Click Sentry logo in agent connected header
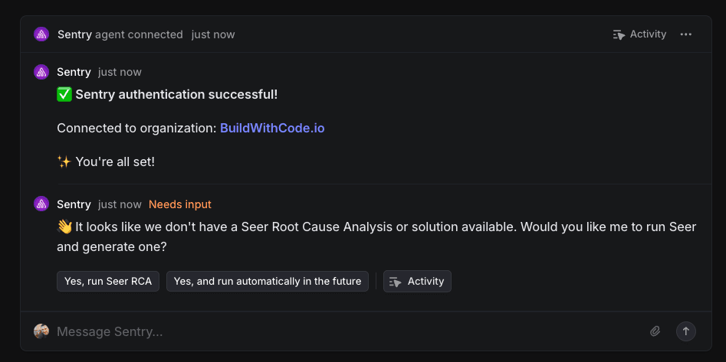Viewport: 726px width, 362px height. click(x=41, y=34)
